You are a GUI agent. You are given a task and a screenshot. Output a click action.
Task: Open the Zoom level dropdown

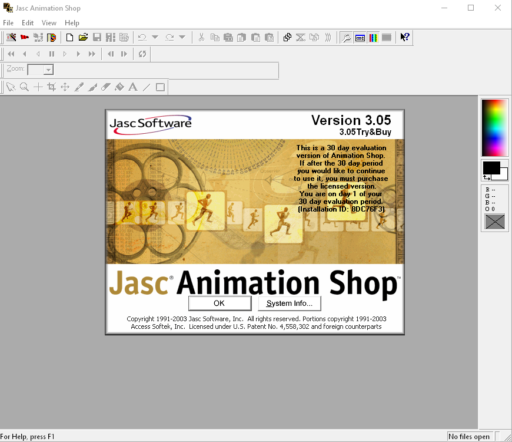[x=48, y=70]
